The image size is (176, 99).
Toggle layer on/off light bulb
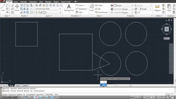(x=37, y=12)
